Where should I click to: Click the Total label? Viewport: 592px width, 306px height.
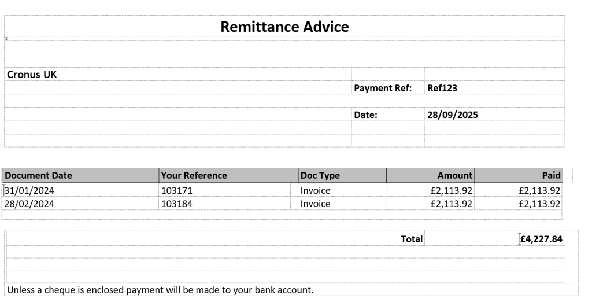click(x=412, y=239)
